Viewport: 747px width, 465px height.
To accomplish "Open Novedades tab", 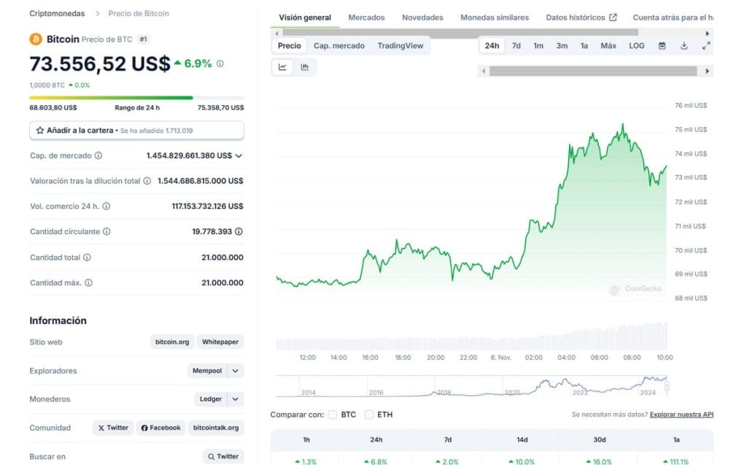I will (422, 18).
